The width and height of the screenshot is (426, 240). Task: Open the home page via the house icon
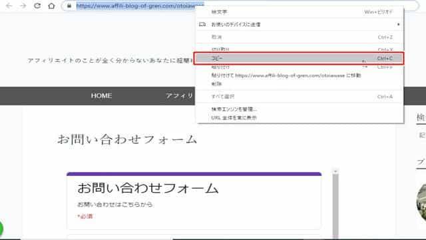(x=51, y=6)
